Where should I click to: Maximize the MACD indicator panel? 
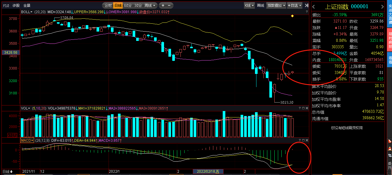[x=303, y=141]
